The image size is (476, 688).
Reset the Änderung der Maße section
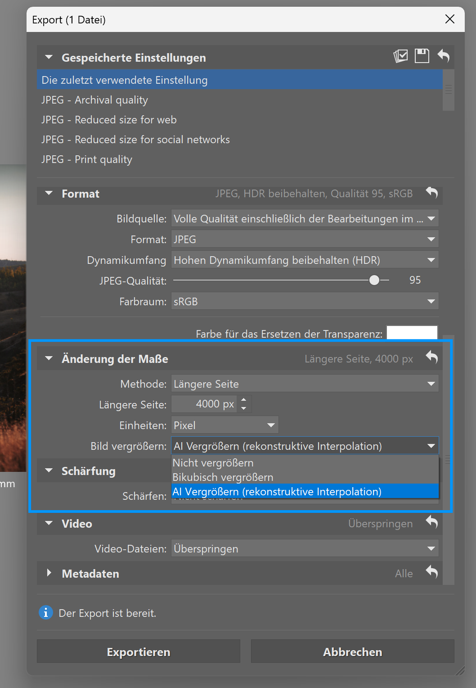pos(431,358)
